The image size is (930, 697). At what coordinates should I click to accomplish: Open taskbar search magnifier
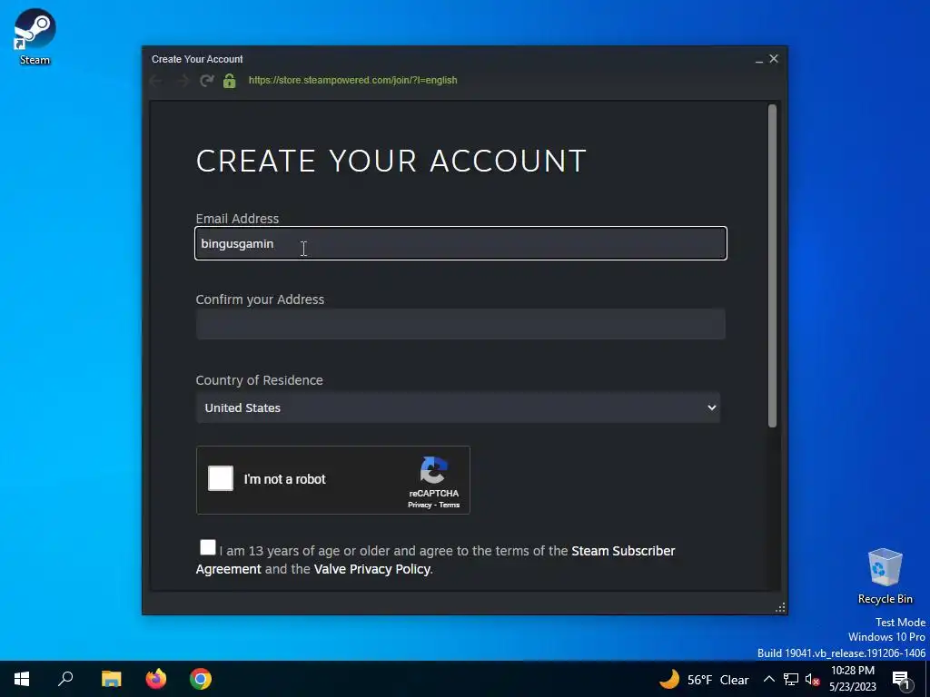point(65,679)
